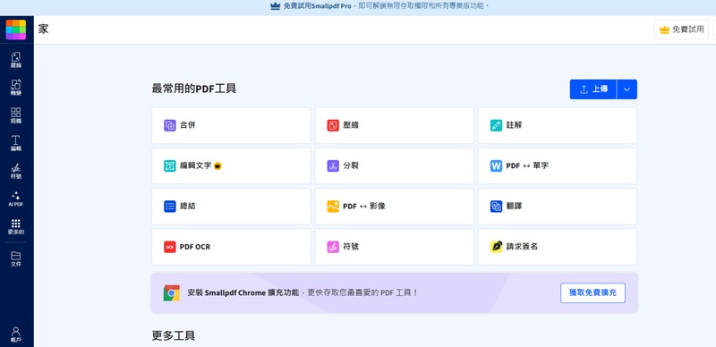Click the blue W PDF to Word icon
The image size is (716, 347).
(x=497, y=165)
